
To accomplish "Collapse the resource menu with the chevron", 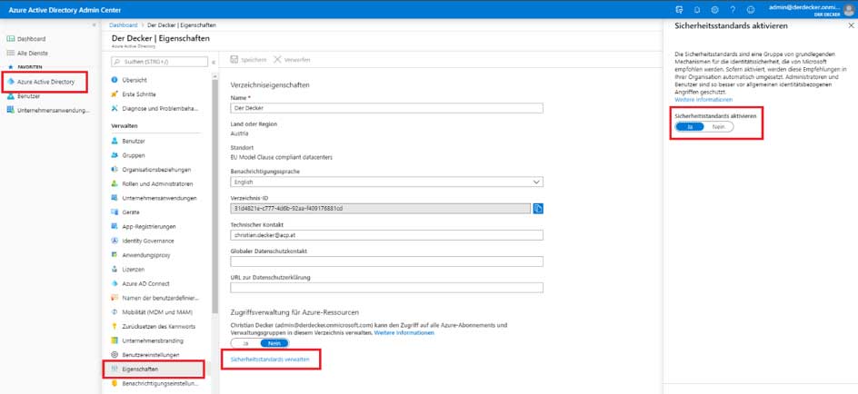I will [x=214, y=63].
